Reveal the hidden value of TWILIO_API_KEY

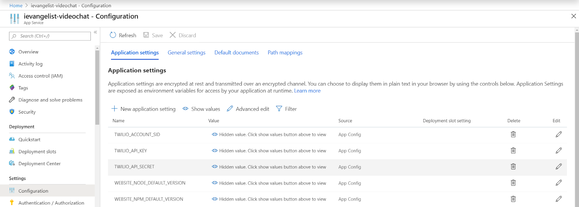pos(215,150)
